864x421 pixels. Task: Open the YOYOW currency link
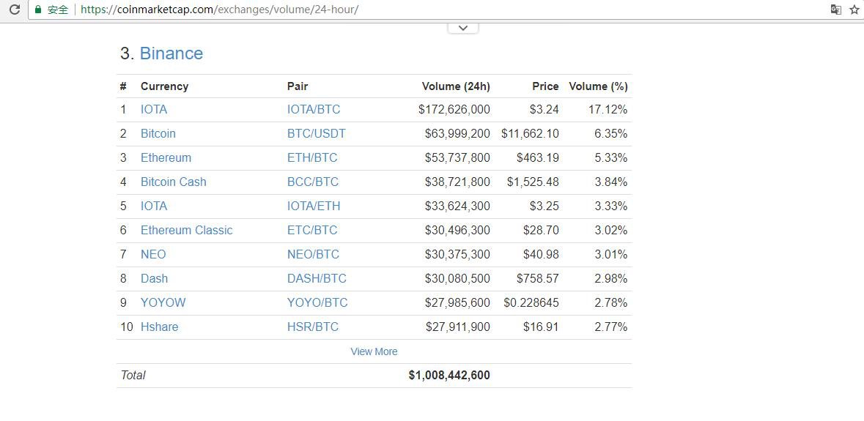(x=163, y=302)
